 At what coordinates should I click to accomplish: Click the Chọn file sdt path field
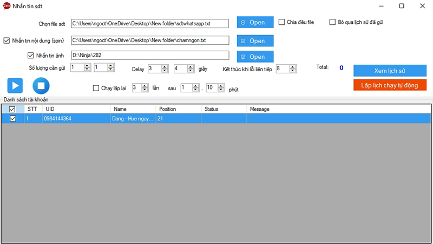[x=150, y=23]
